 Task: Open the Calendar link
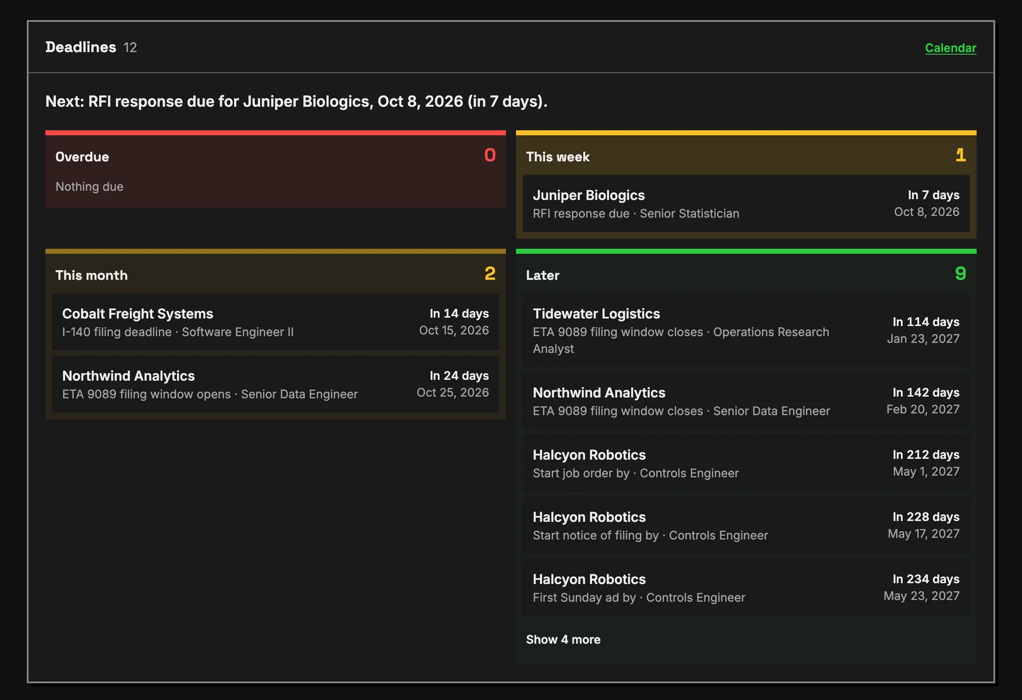tap(950, 48)
